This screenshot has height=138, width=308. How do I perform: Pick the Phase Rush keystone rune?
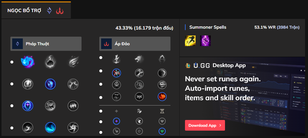point(73,62)
